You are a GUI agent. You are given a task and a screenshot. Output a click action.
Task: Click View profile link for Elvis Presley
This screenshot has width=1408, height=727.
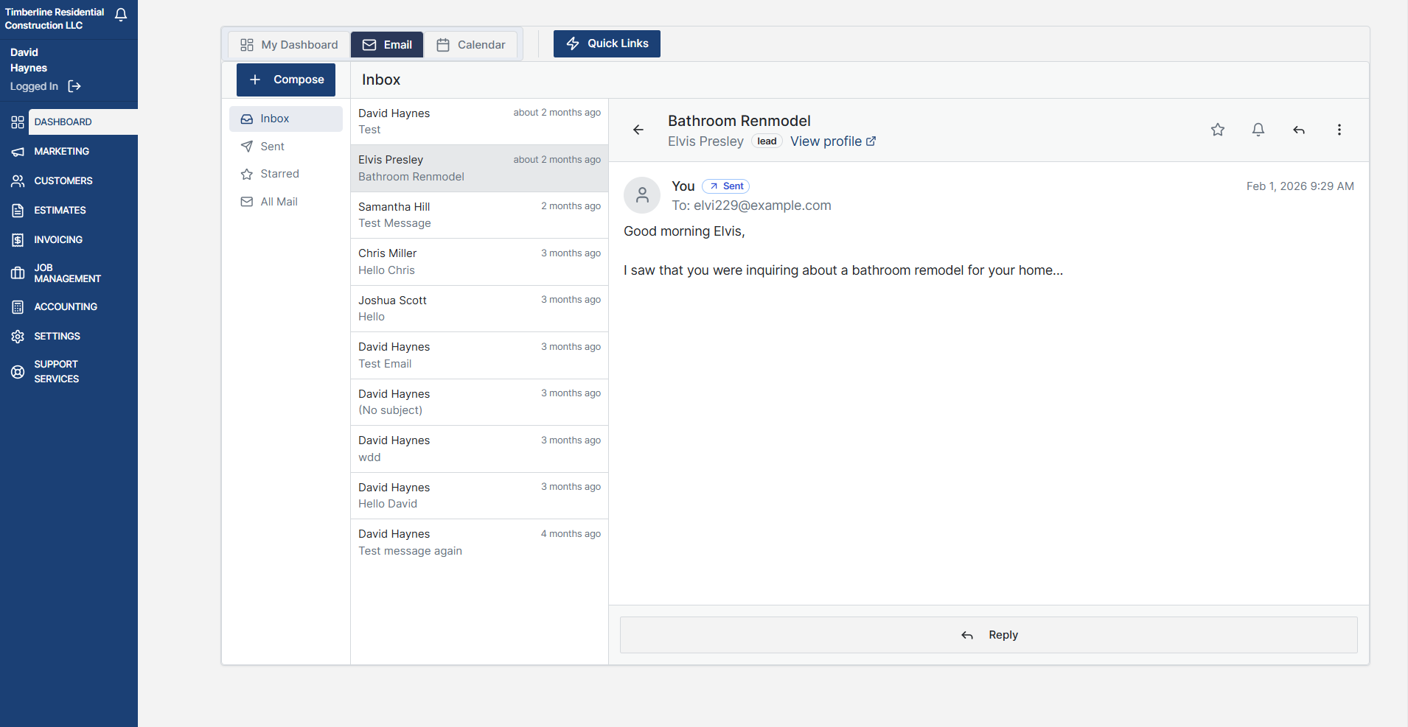click(x=833, y=141)
